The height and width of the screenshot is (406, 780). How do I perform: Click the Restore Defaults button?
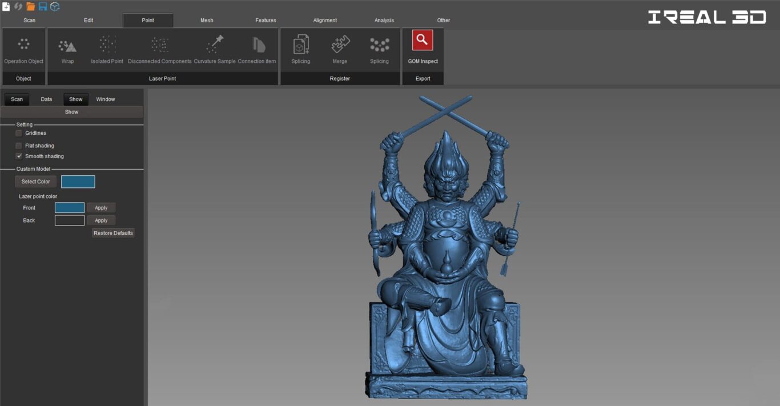[113, 233]
